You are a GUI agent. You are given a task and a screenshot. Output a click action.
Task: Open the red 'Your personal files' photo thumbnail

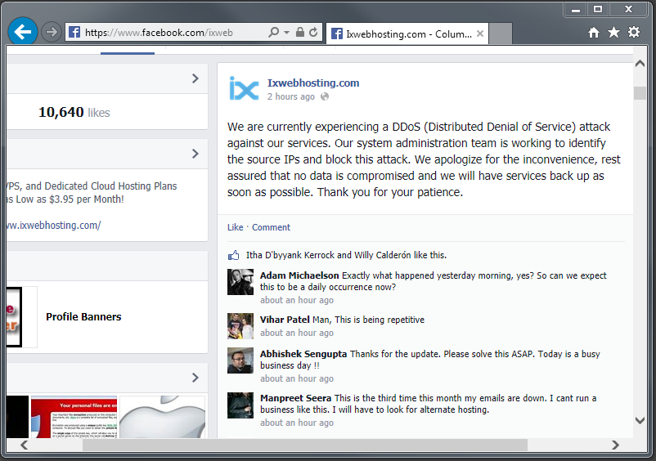coord(74,417)
